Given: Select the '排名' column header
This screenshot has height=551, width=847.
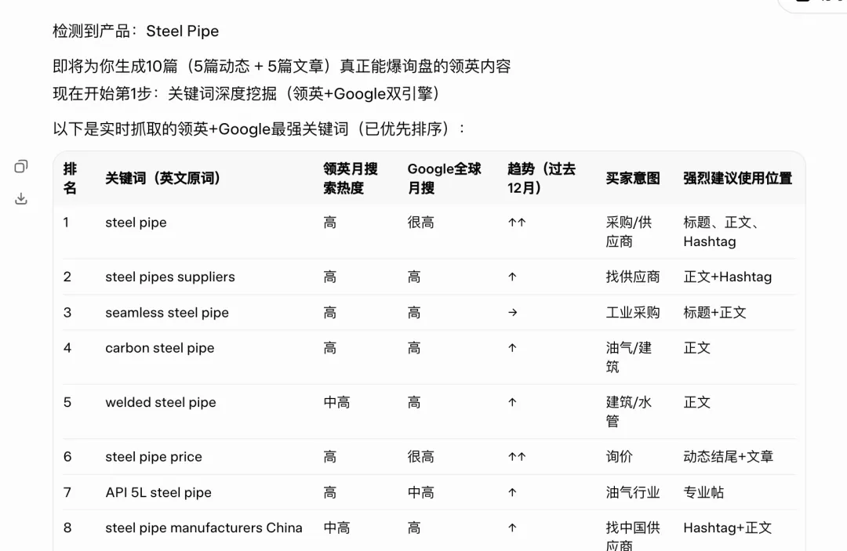Looking at the screenshot, I should pyautogui.click(x=71, y=178).
